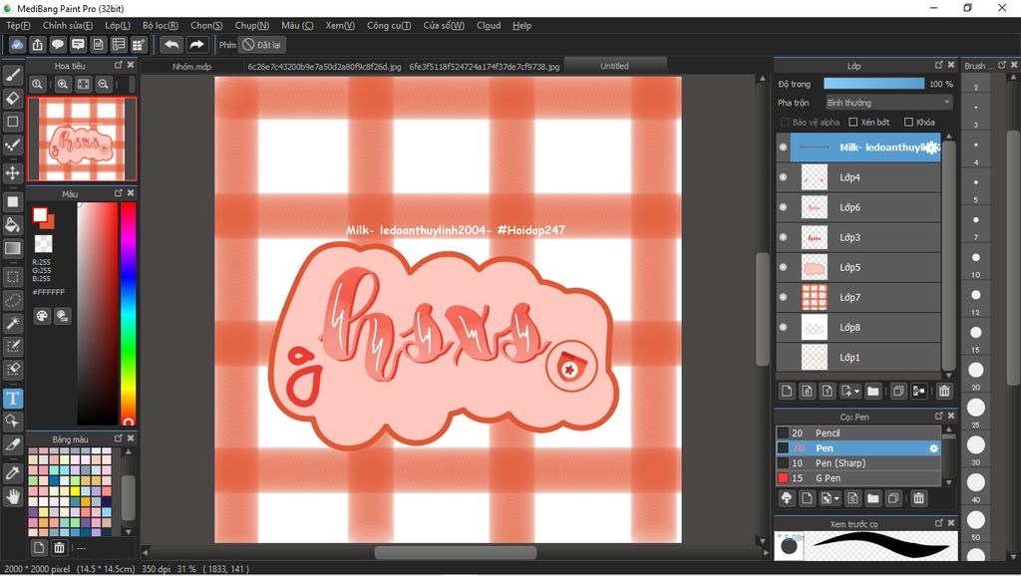Click the horizontal canvas scrollbar
Screen dimensions: 1021x576
[x=455, y=552]
